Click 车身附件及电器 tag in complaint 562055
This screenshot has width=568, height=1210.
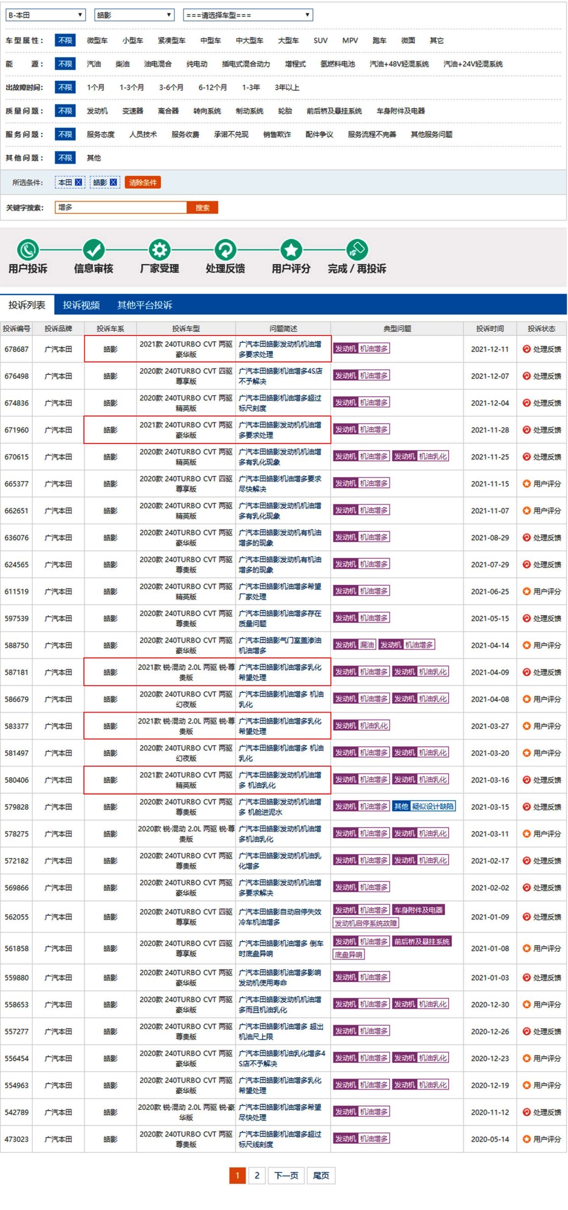point(418,910)
